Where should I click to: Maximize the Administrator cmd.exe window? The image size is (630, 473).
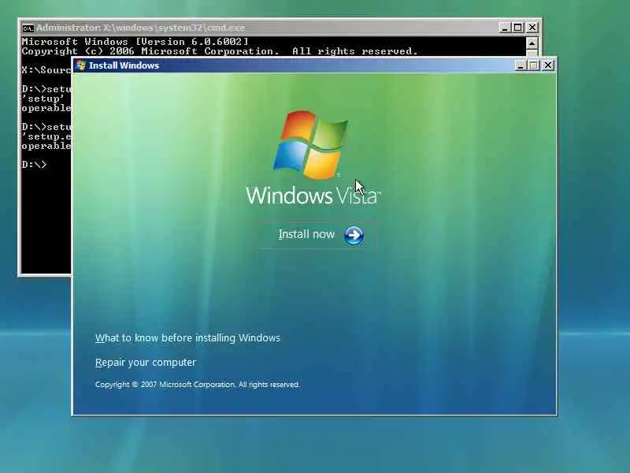tap(518, 28)
